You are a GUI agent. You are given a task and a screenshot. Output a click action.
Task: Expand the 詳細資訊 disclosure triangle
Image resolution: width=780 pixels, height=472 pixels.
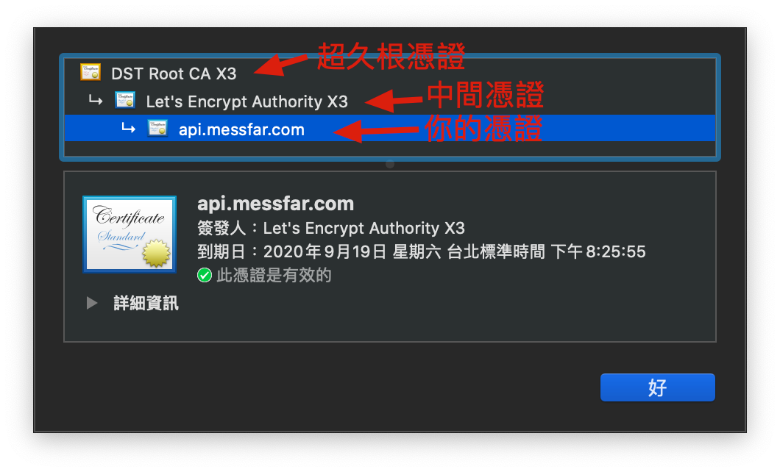91,303
